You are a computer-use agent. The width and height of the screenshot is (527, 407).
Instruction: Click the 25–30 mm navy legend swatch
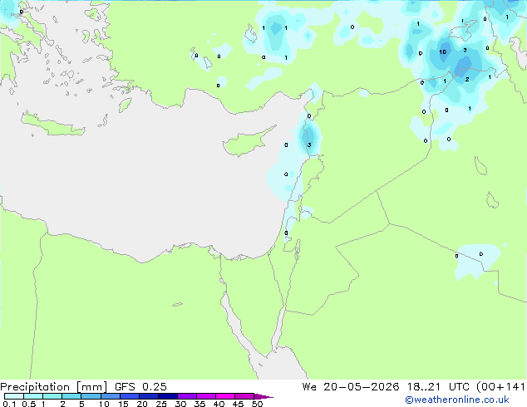168,396
